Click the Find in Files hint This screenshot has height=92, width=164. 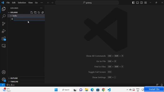pyautogui.click(x=100, y=66)
